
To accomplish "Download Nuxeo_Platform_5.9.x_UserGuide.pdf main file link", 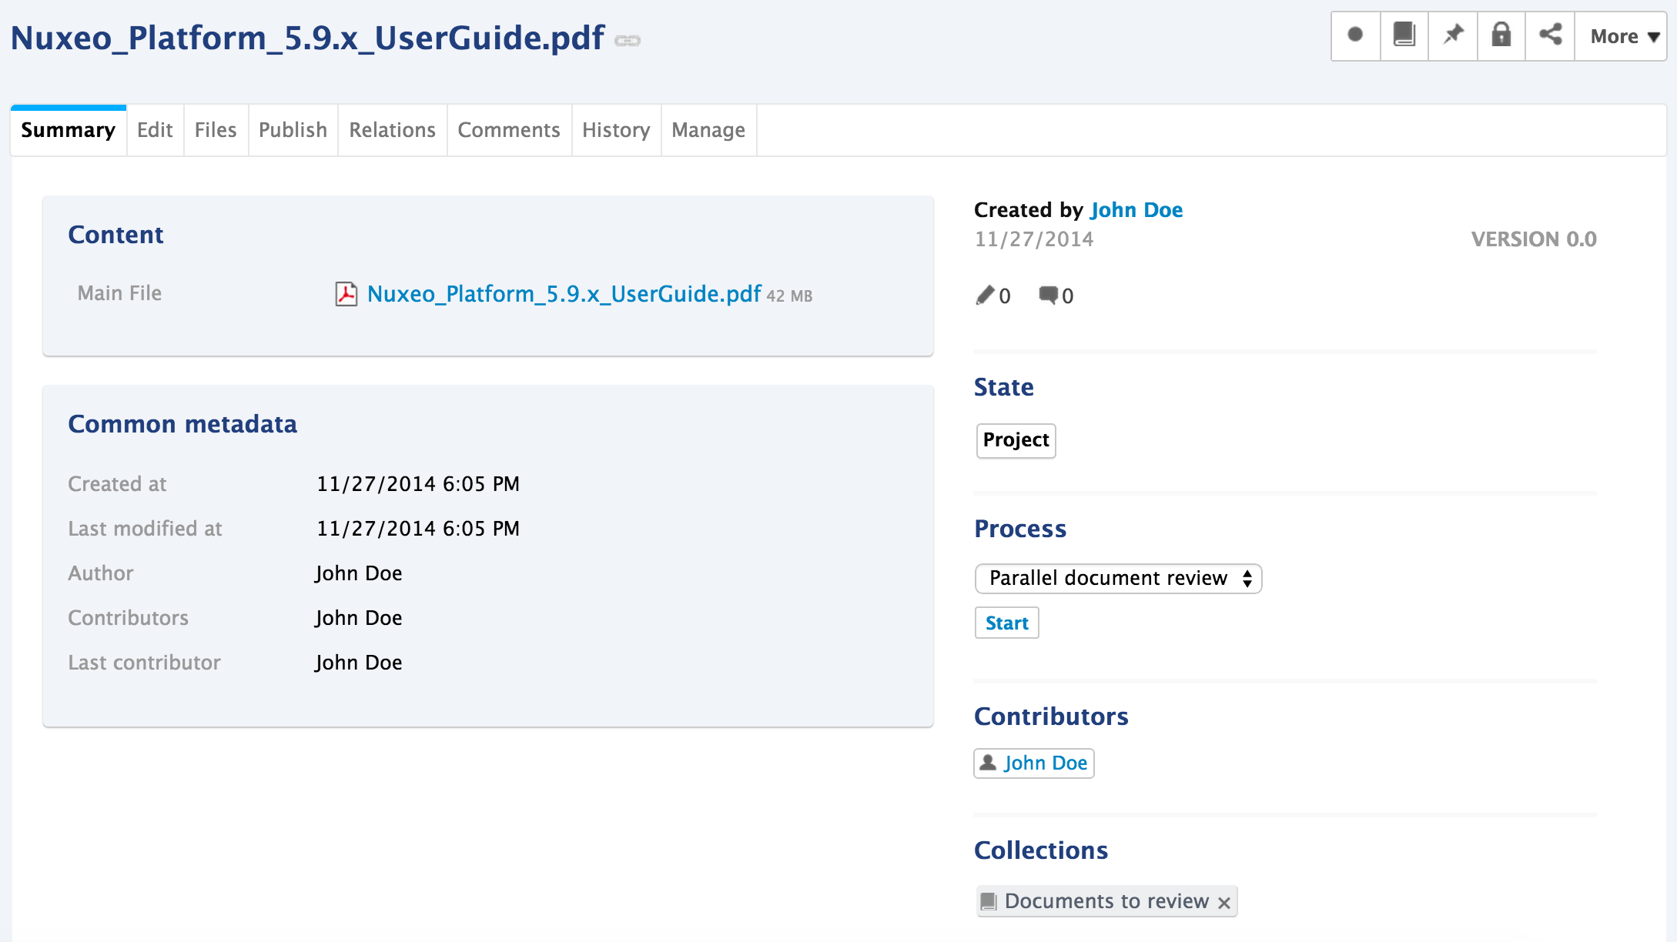I will click(564, 294).
